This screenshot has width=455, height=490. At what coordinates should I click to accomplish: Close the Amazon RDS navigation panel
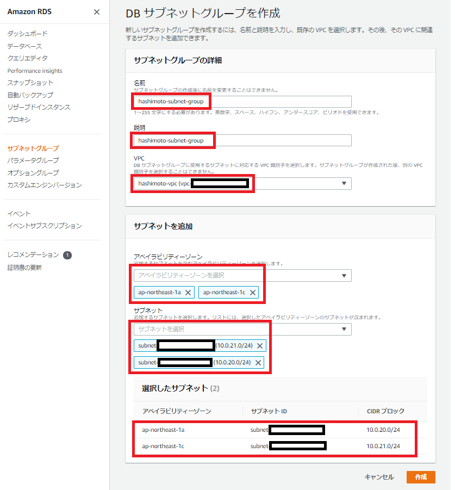coord(97,12)
